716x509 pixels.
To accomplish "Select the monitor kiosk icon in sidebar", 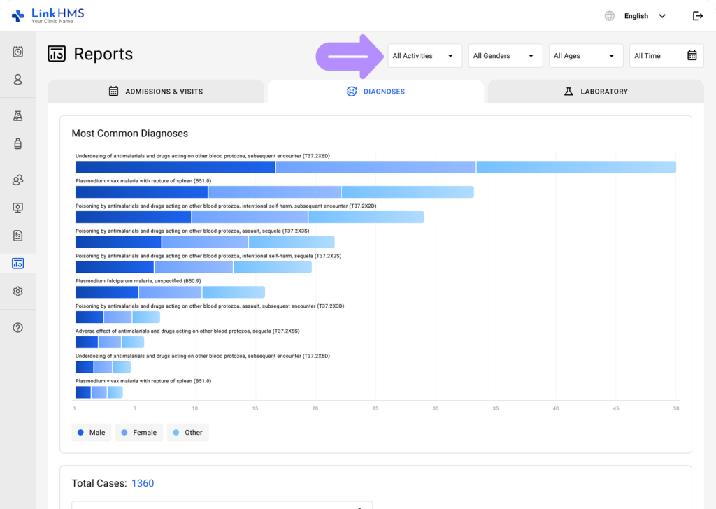I will 17,208.
